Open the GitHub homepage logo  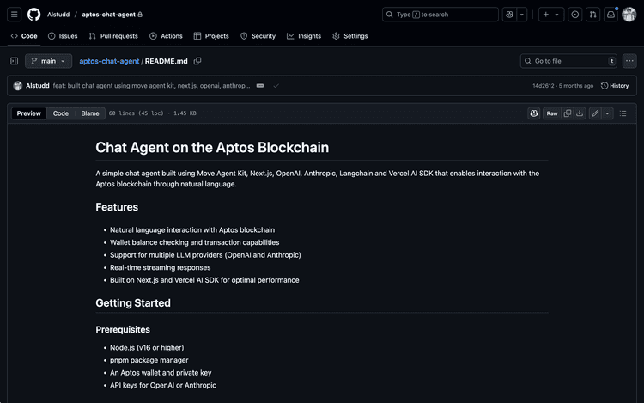33,15
